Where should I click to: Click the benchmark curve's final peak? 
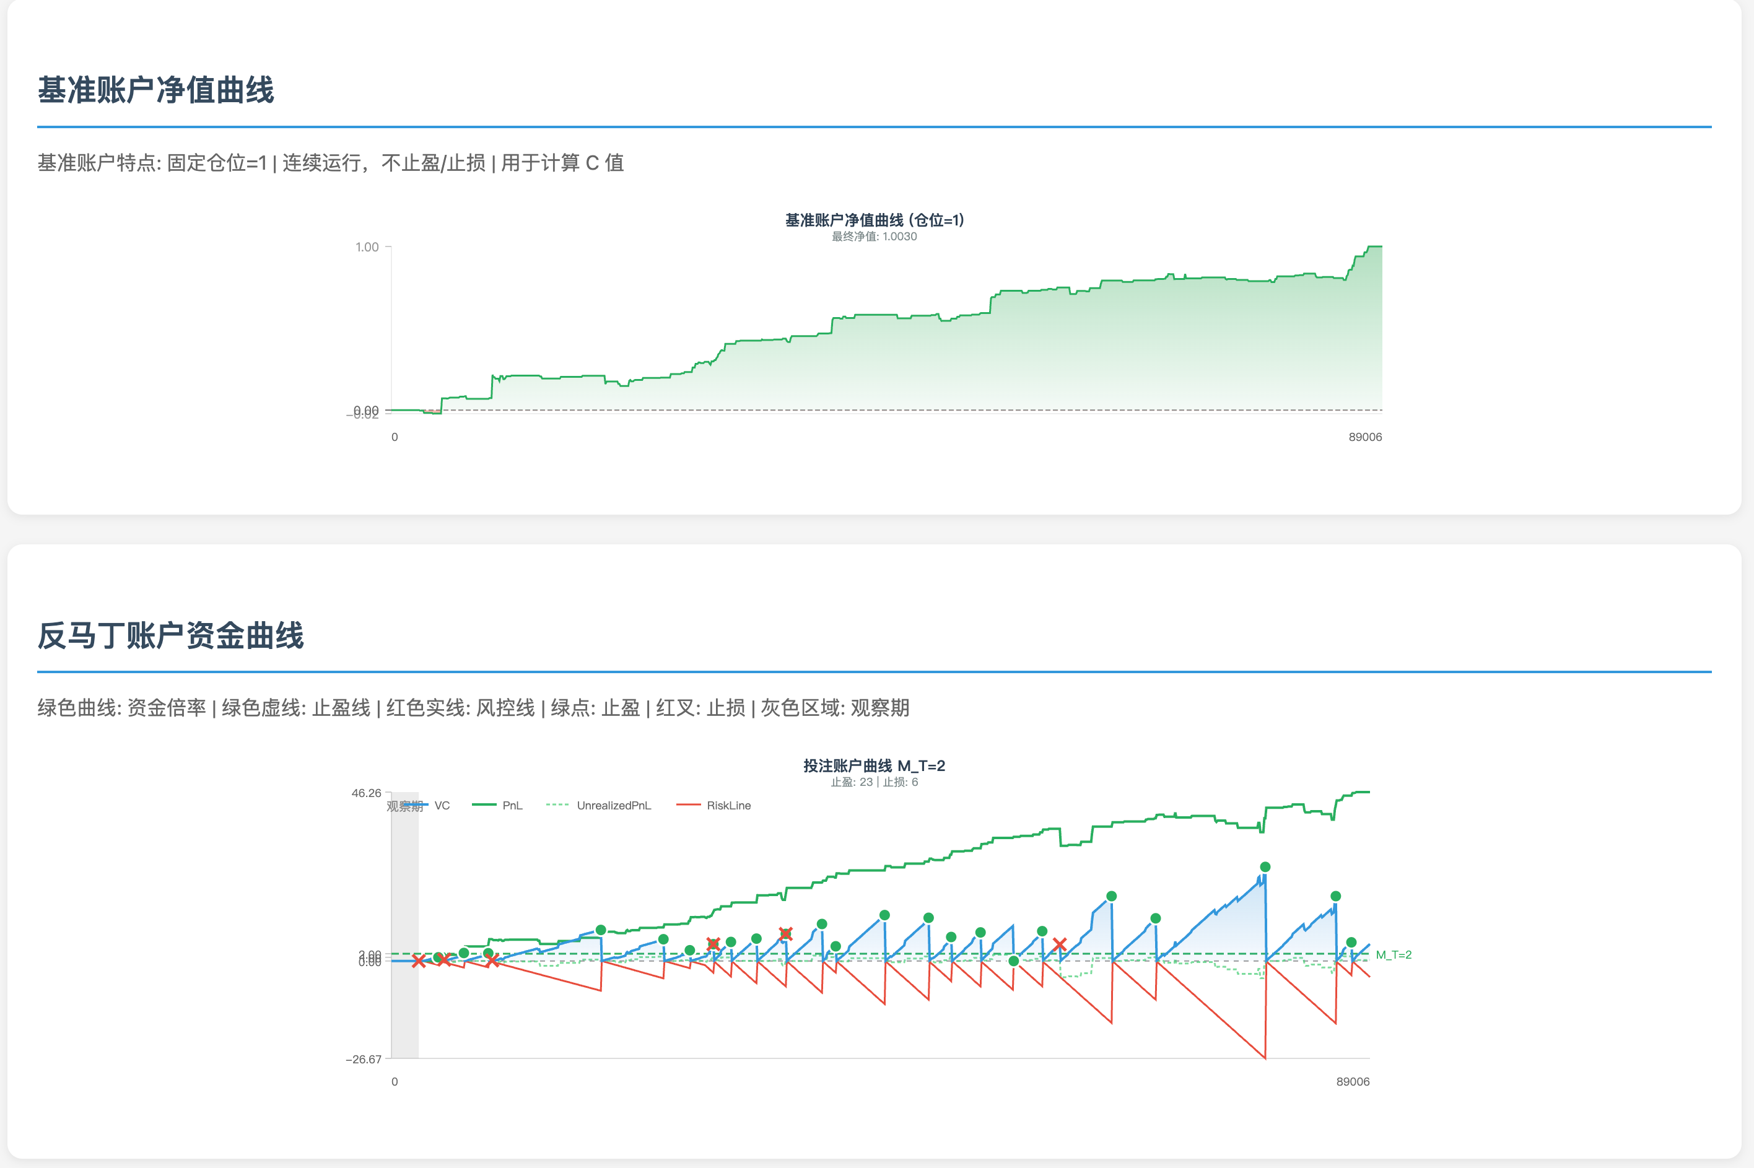coord(1374,246)
